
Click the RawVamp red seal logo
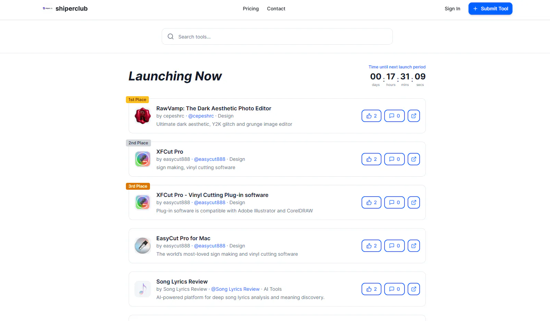[143, 116]
